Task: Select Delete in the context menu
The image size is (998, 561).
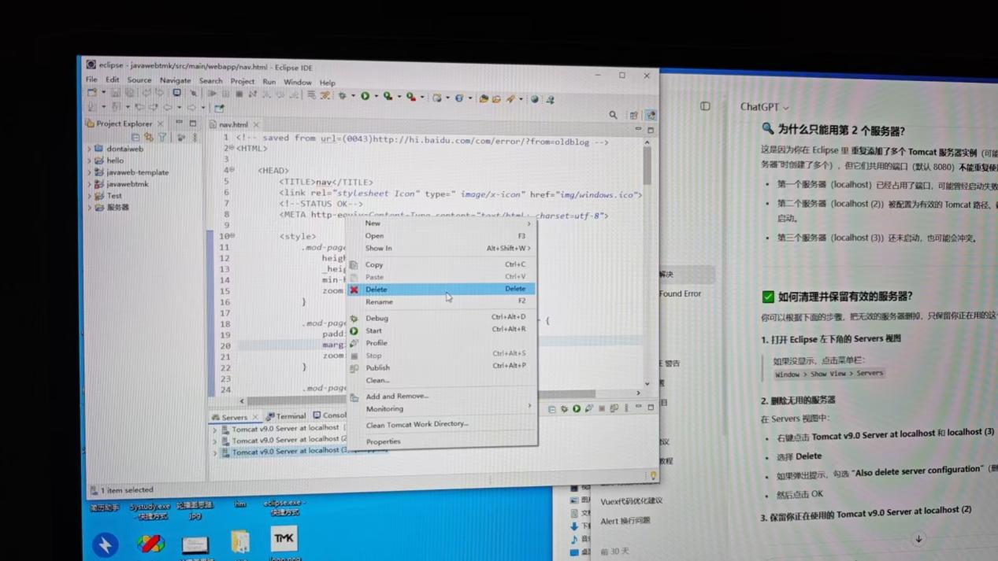Action: 377,290
